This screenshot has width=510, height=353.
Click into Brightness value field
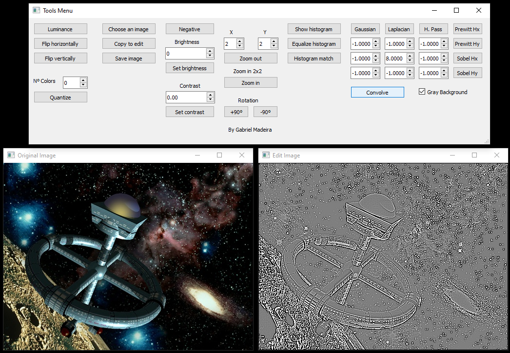coord(186,53)
